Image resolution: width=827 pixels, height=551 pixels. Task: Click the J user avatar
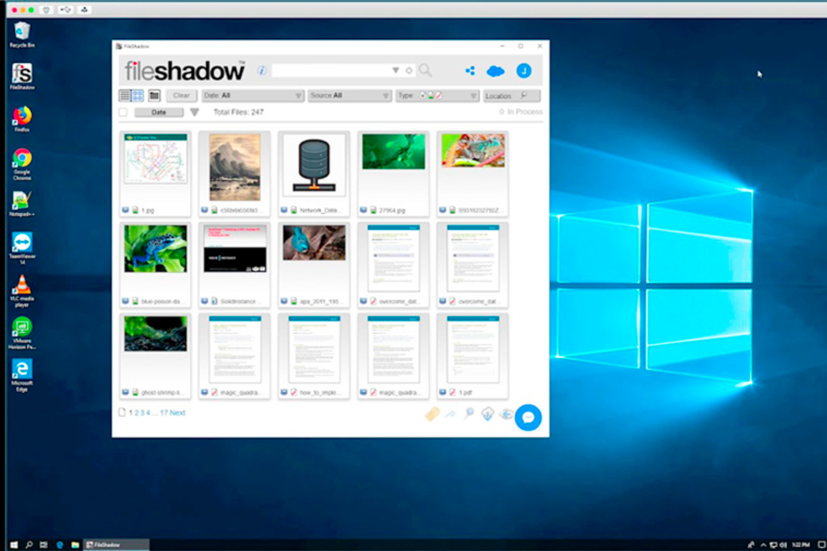[x=524, y=71]
